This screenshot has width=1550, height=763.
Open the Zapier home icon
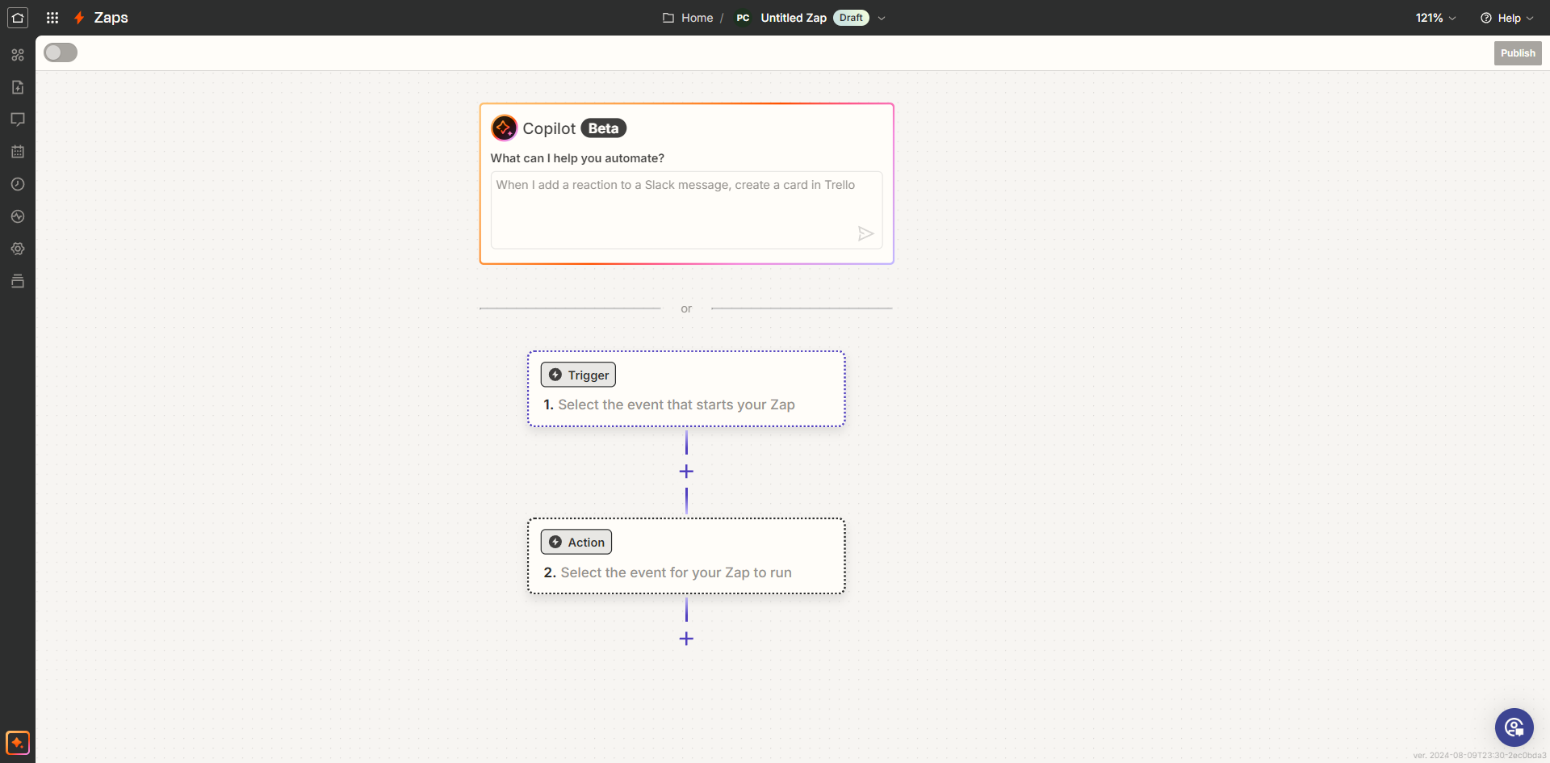[x=18, y=18]
